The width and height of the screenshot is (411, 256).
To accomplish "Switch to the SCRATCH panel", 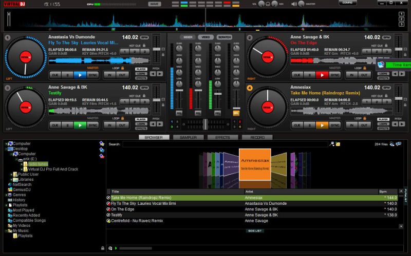I will [x=225, y=37].
